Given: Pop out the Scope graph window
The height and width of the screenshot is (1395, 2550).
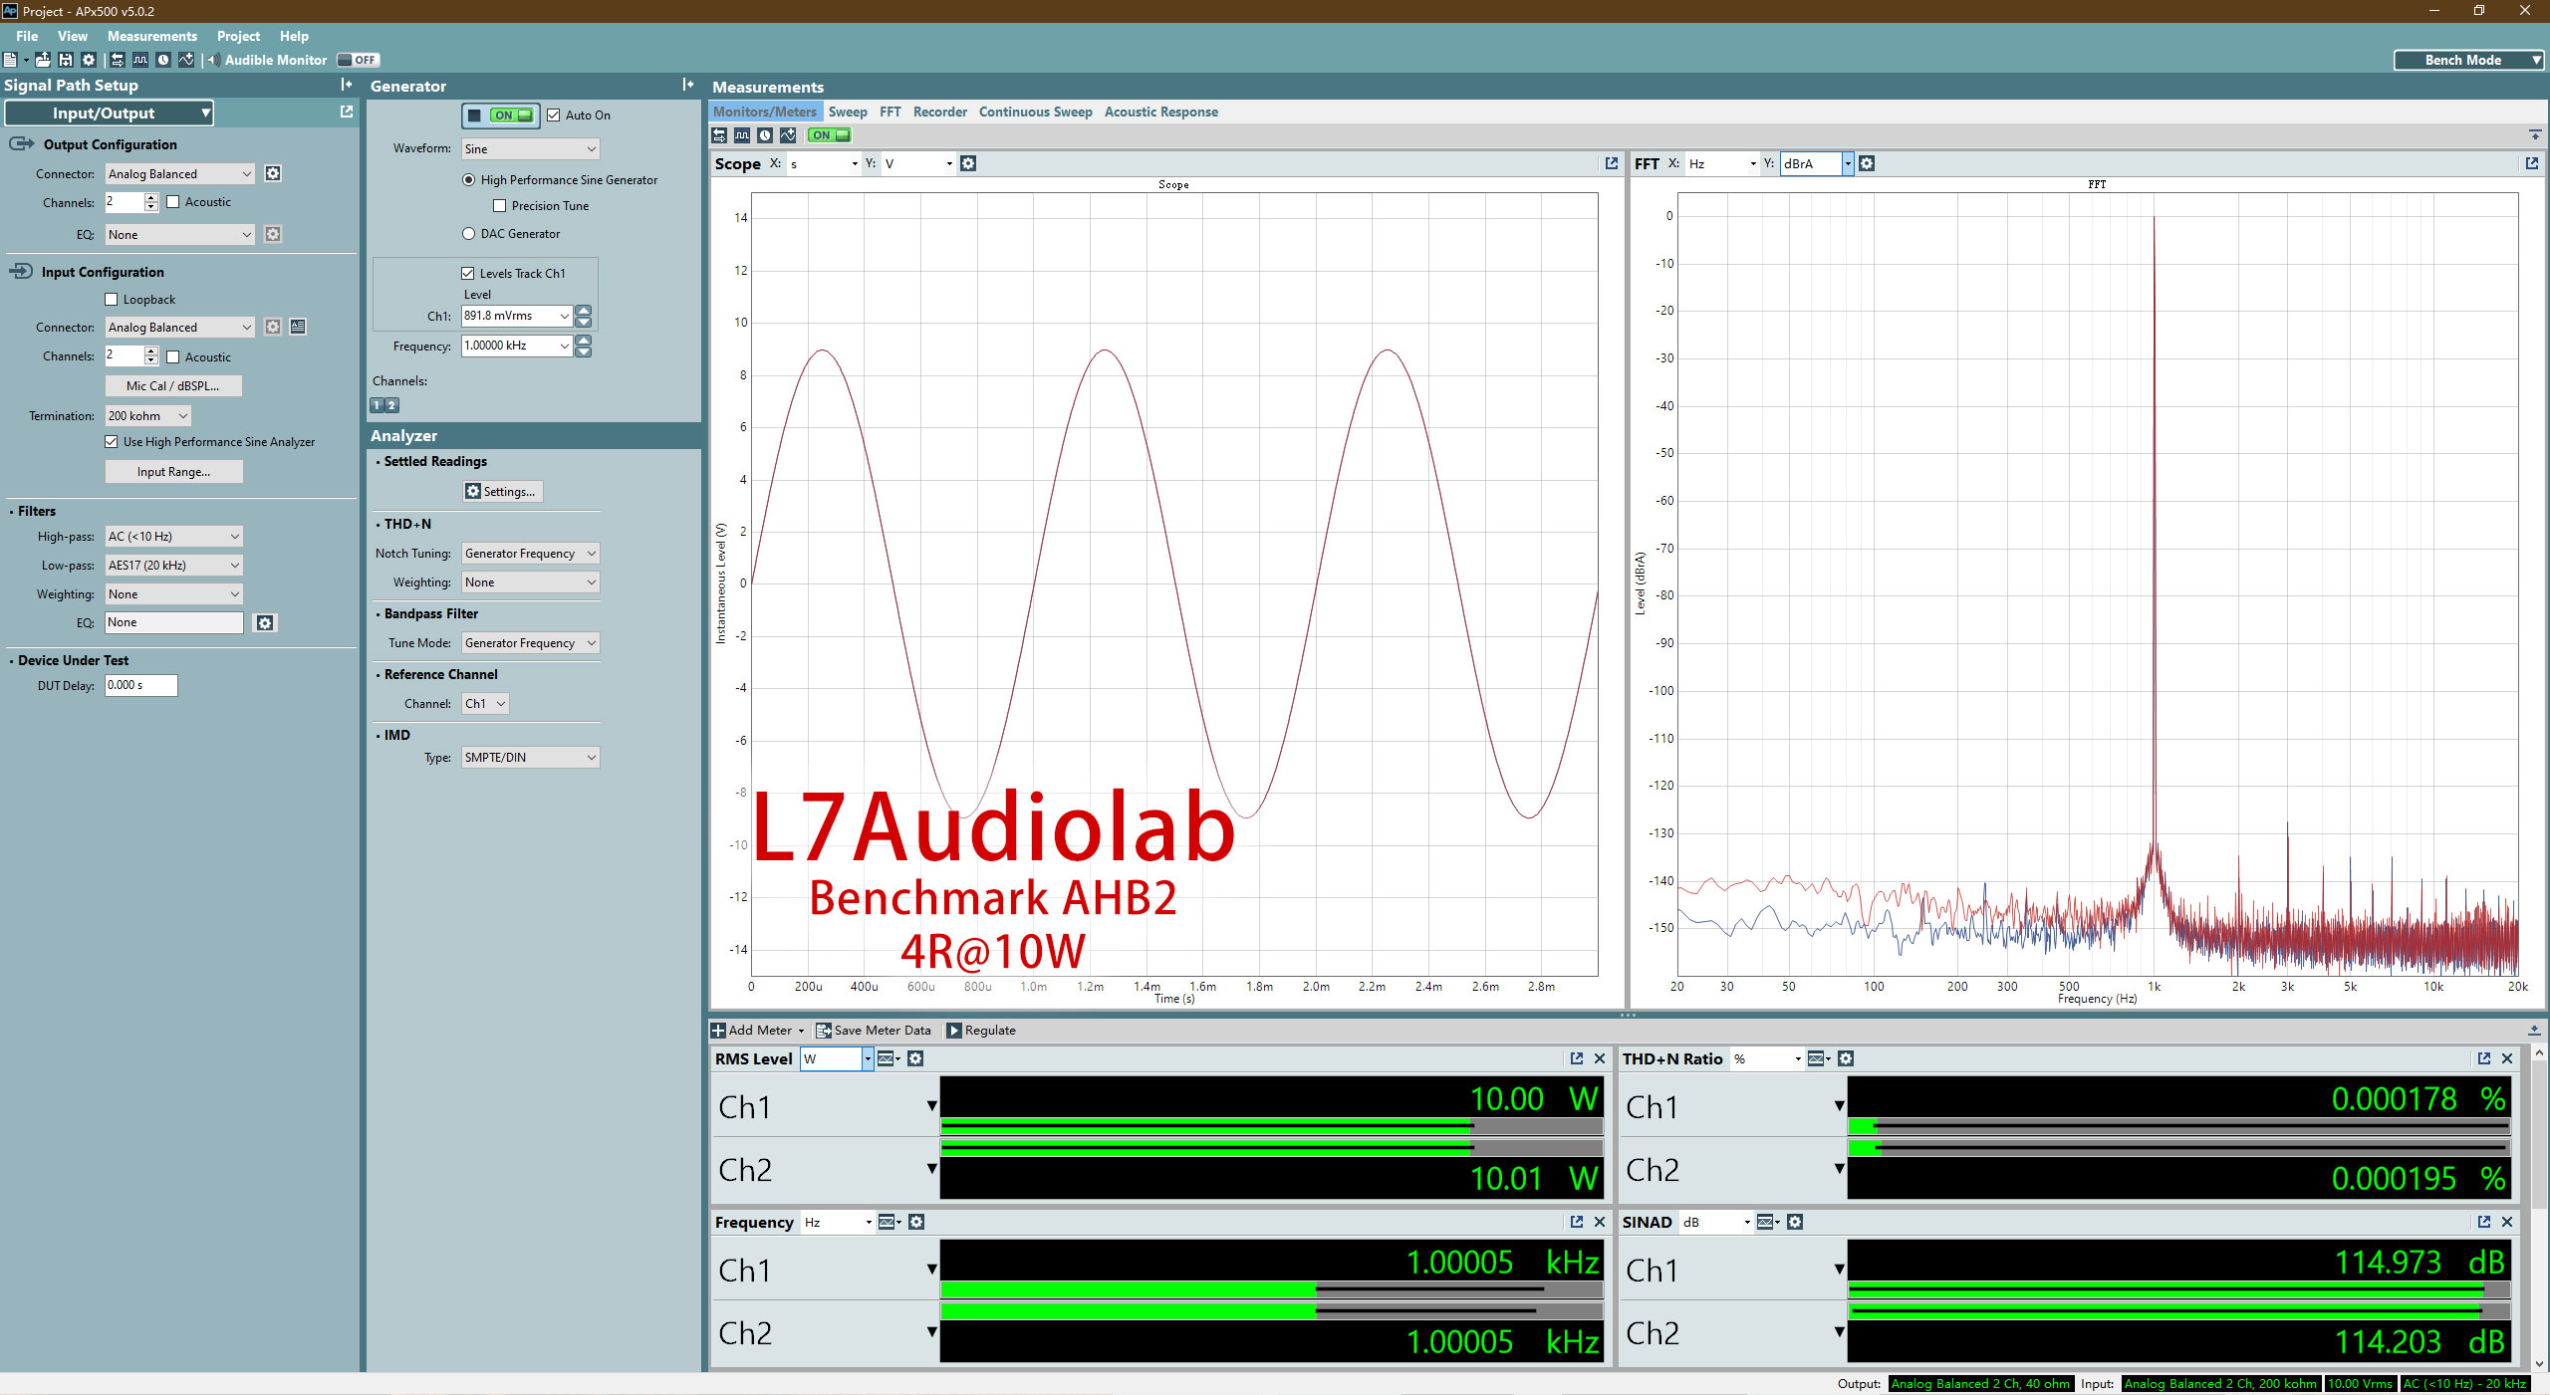Looking at the screenshot, I should 1611,163.
